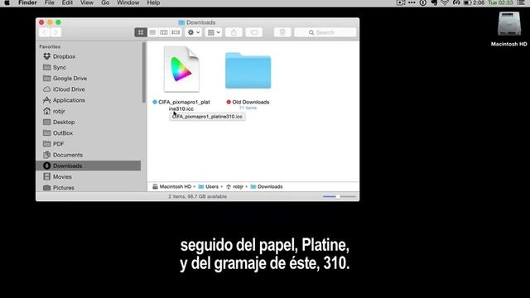Image resolution: width=530 pixels, height=298 pixels.
Task: Adjust the icon size slider
Action: 339,196
